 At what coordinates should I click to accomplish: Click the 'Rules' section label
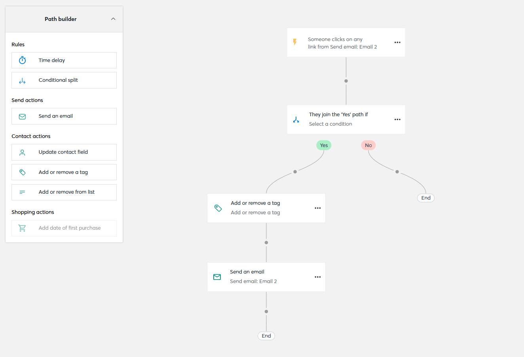click(18, 45)
